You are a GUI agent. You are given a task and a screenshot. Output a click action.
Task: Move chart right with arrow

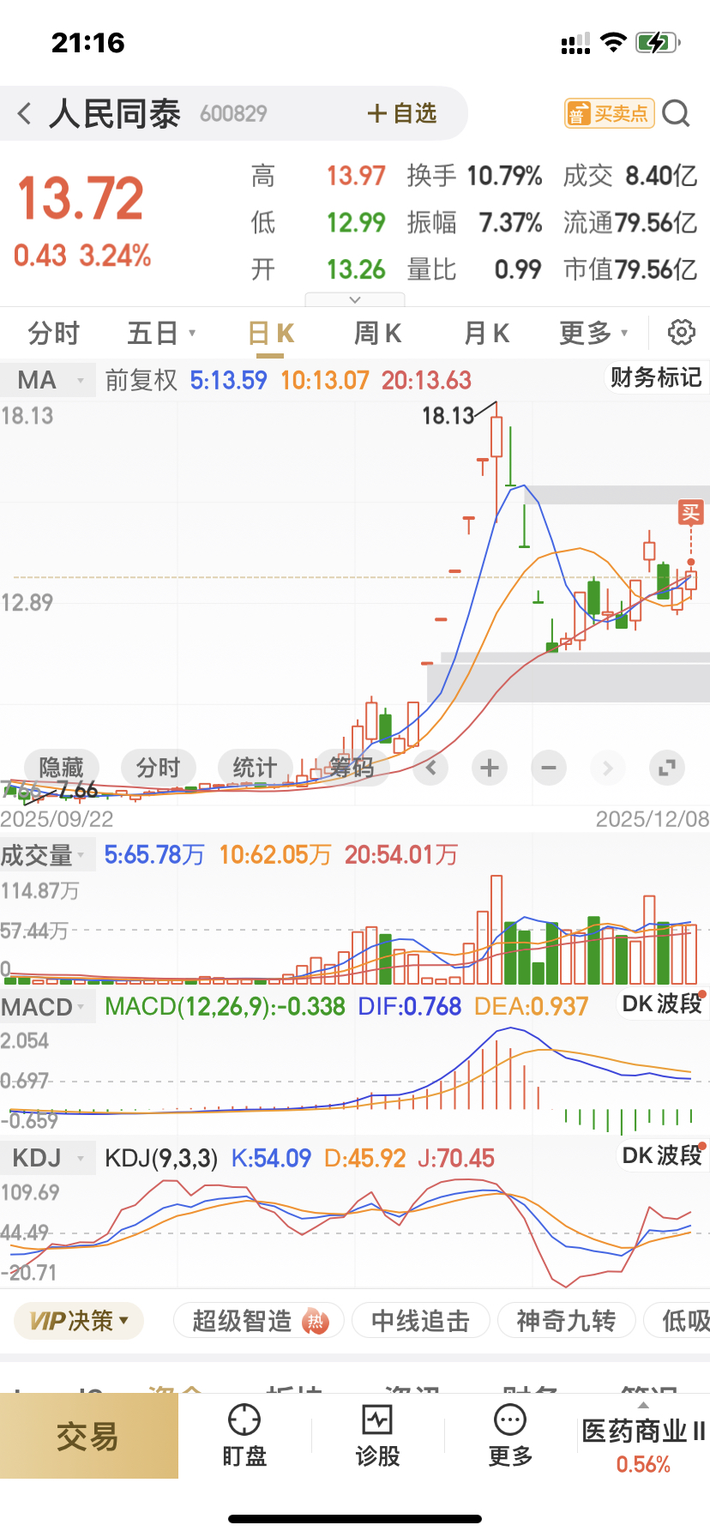pos(607,768)
